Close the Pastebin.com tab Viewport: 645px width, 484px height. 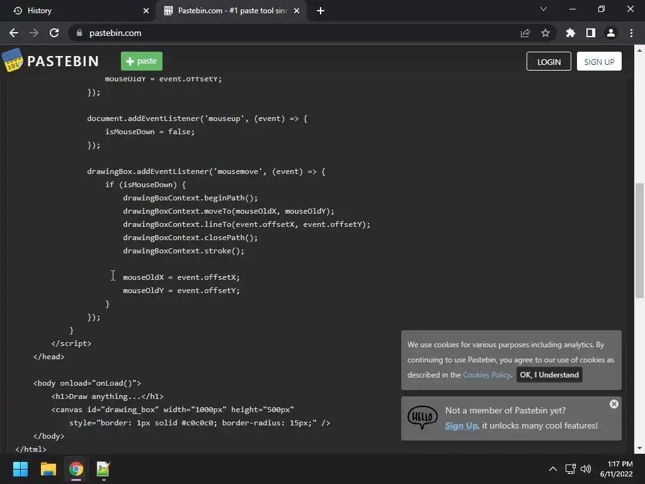click(297, 11)
